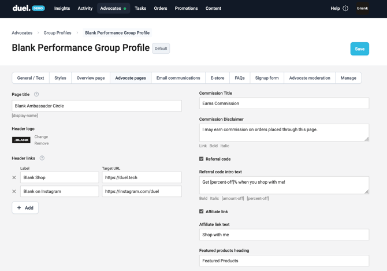Click the duel logo in header
387x271 pixels.
coord(21,8)
